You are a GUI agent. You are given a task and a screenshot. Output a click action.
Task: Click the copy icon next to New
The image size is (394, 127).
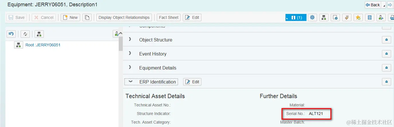click(x=87, y=17)
